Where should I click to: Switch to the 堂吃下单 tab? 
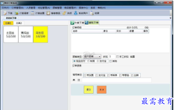pyautogui.click(x=92, y=23)
